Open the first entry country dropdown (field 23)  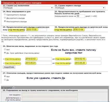[x=80, y=8]
